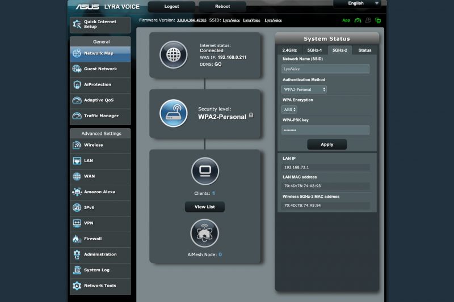Switch to the 5GHz-2 tab
Viewport: 454px width, 302px height.
pos(339,50)
